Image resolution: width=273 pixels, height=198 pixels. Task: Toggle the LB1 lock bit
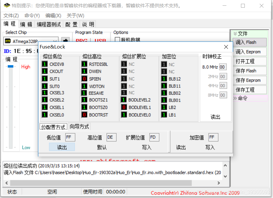click(163, 115)
